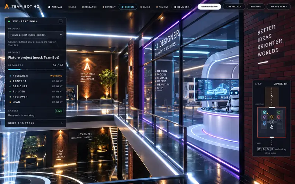
Task: Click the blue robot marker on the map
Action: tap(264, 123)
